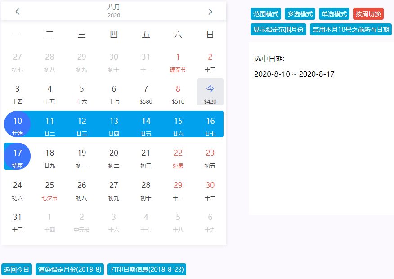Click the 返回今日 button
The width and height of the screenshot is (394, 279).
(x=16, y=270)
